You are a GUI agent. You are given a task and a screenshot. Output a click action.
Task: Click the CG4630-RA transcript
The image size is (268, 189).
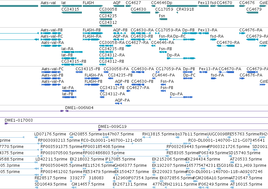[140, 33]
